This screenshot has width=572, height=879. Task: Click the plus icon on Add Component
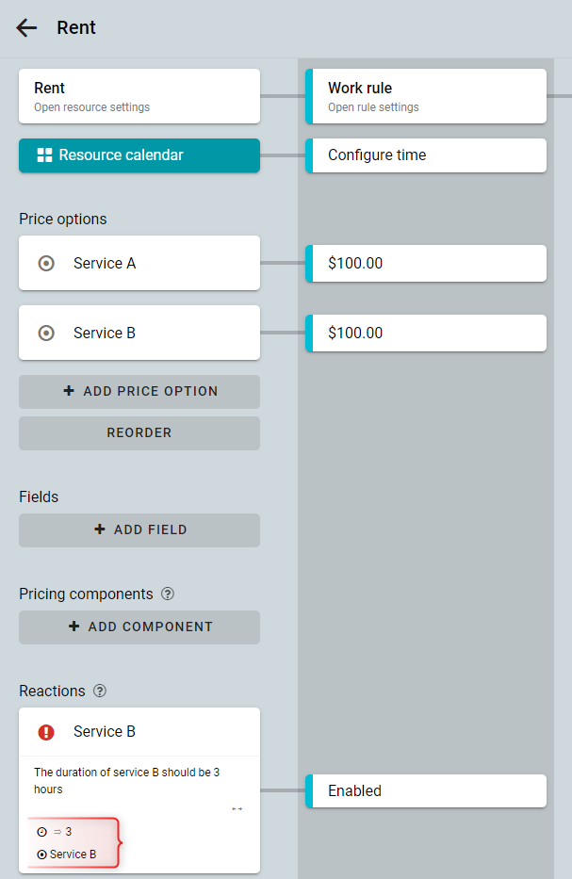click(74, 627)
